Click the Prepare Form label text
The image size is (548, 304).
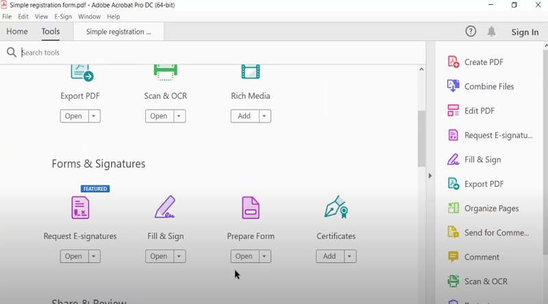[251, 236]
